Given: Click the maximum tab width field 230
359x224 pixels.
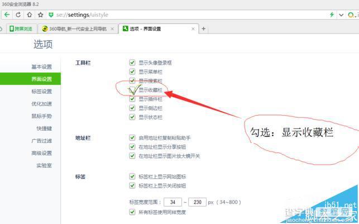Looking at the screenshot, I should pyautogui.click(x=197, y=202).
